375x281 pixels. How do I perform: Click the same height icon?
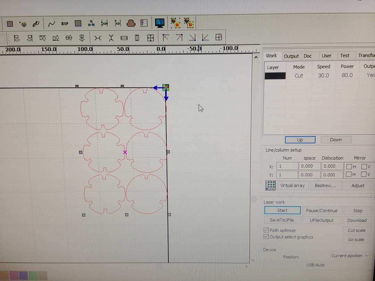[137, 38]
